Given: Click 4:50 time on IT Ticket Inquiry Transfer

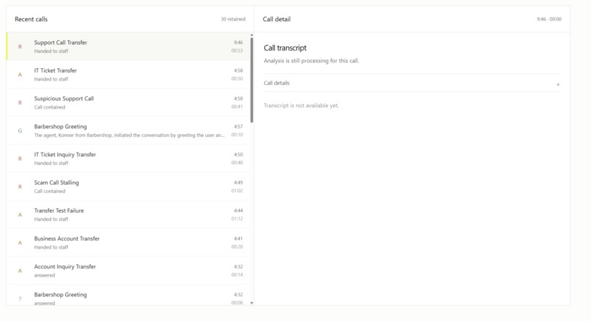Looking at the screenshot, I should [x=238, y=155].
